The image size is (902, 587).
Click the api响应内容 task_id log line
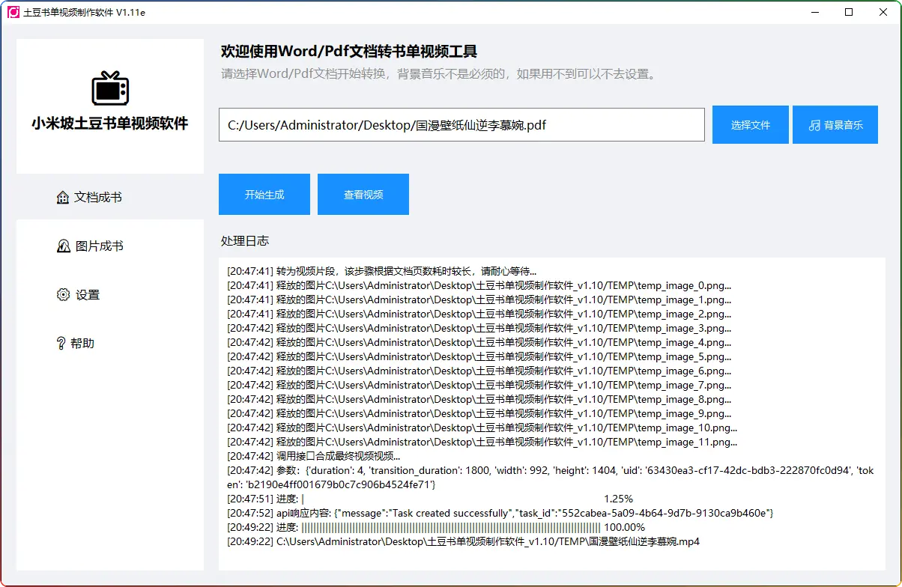pos(500,513)
